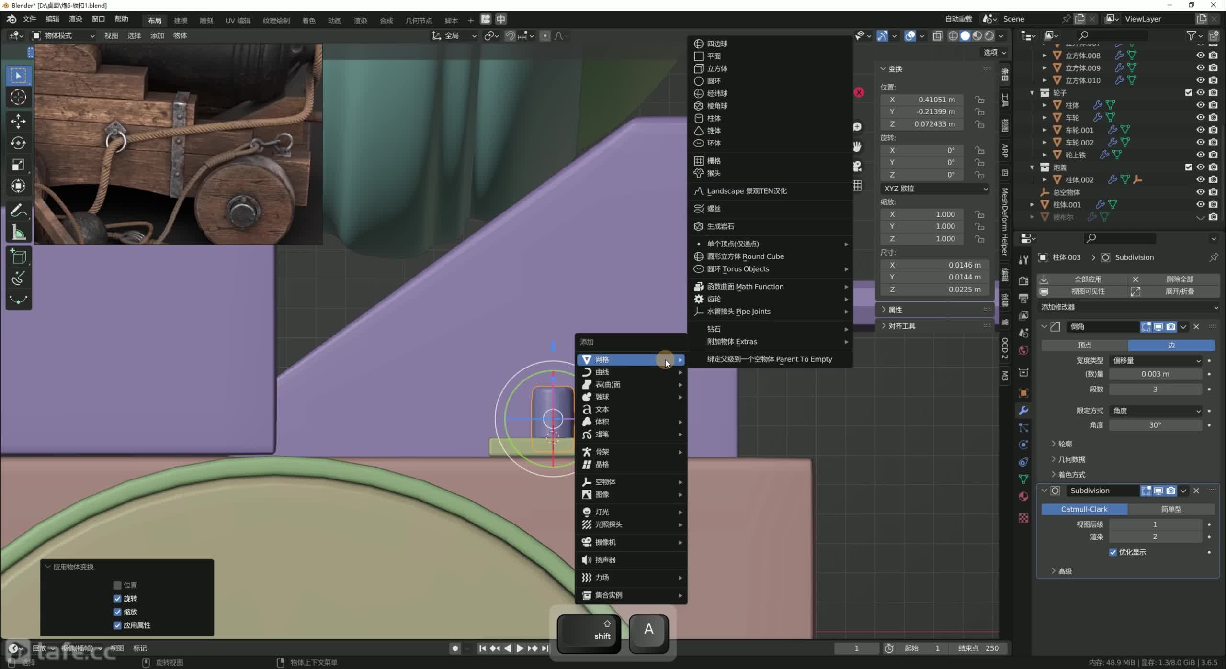
Task: Collapse the 轮子 collection in outliner
Action: pos(1032,93)
